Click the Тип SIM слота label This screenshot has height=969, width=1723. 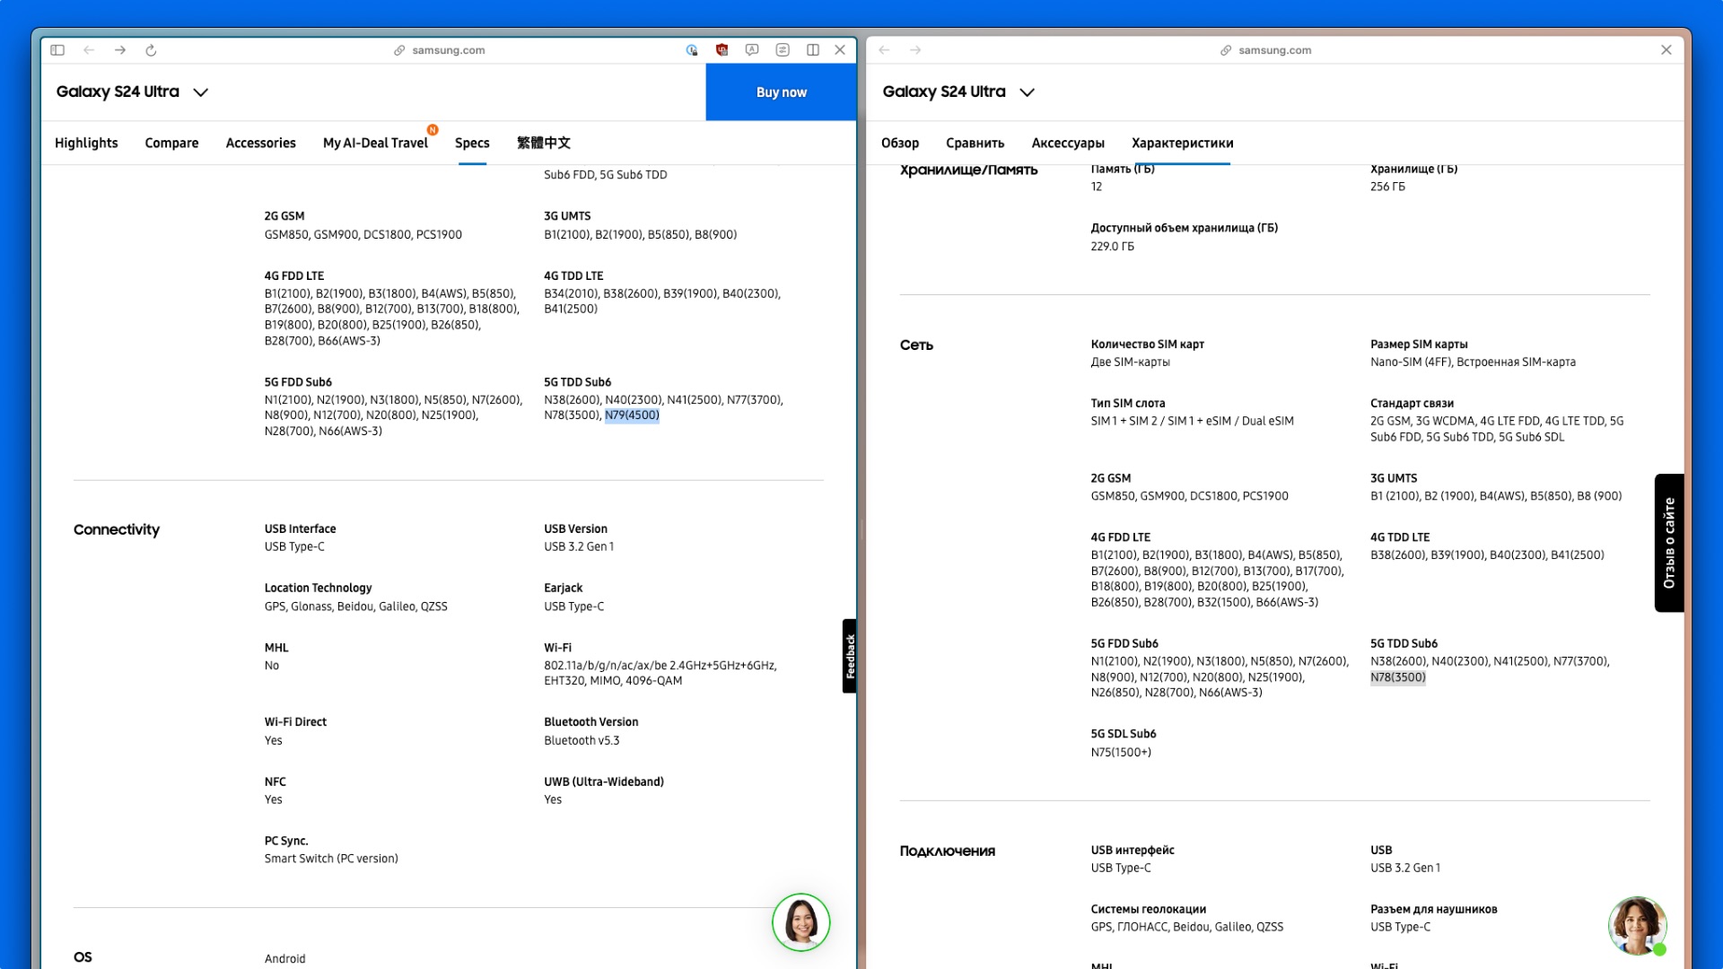click(1128, 403)
